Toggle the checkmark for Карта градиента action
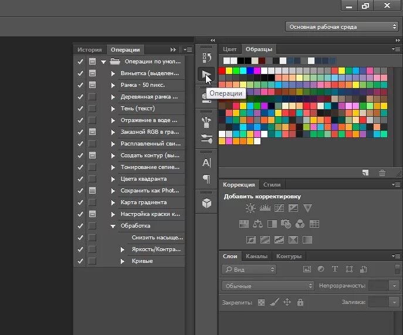 pos(80,202)
